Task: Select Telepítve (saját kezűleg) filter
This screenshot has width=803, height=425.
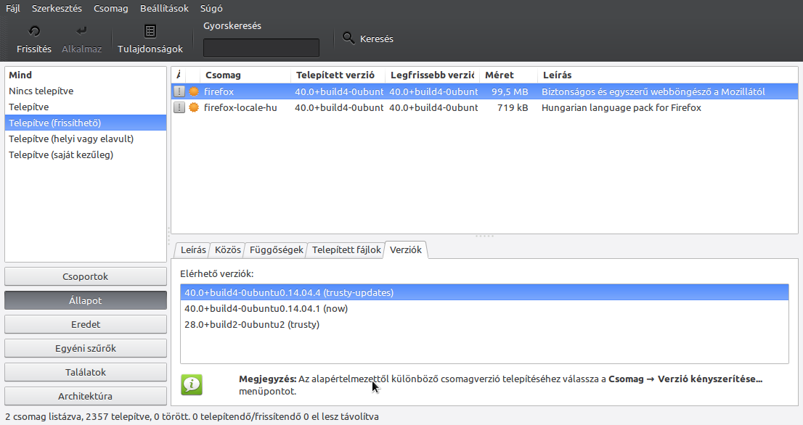Action: pos(86,154)
